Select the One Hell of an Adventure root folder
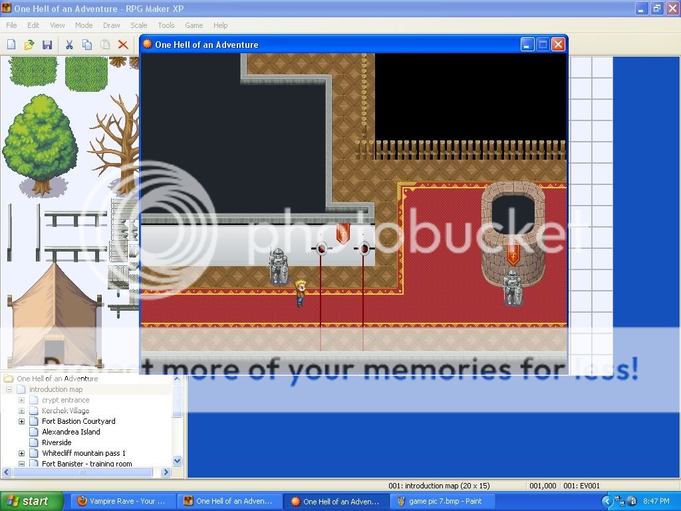This screenshot has width=681, height=511. (57, 379)
